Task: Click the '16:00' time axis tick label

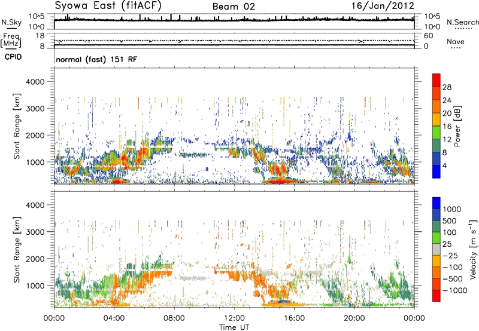Action: coord(294,318)
